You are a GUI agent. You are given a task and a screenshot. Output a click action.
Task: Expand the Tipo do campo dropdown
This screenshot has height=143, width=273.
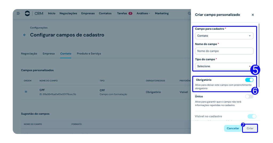click(224, 66)
